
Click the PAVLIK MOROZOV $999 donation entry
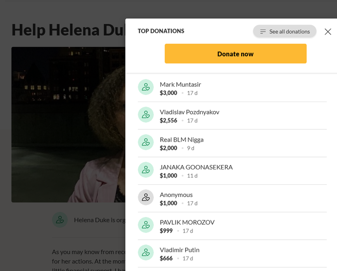(x=232, y=226)
